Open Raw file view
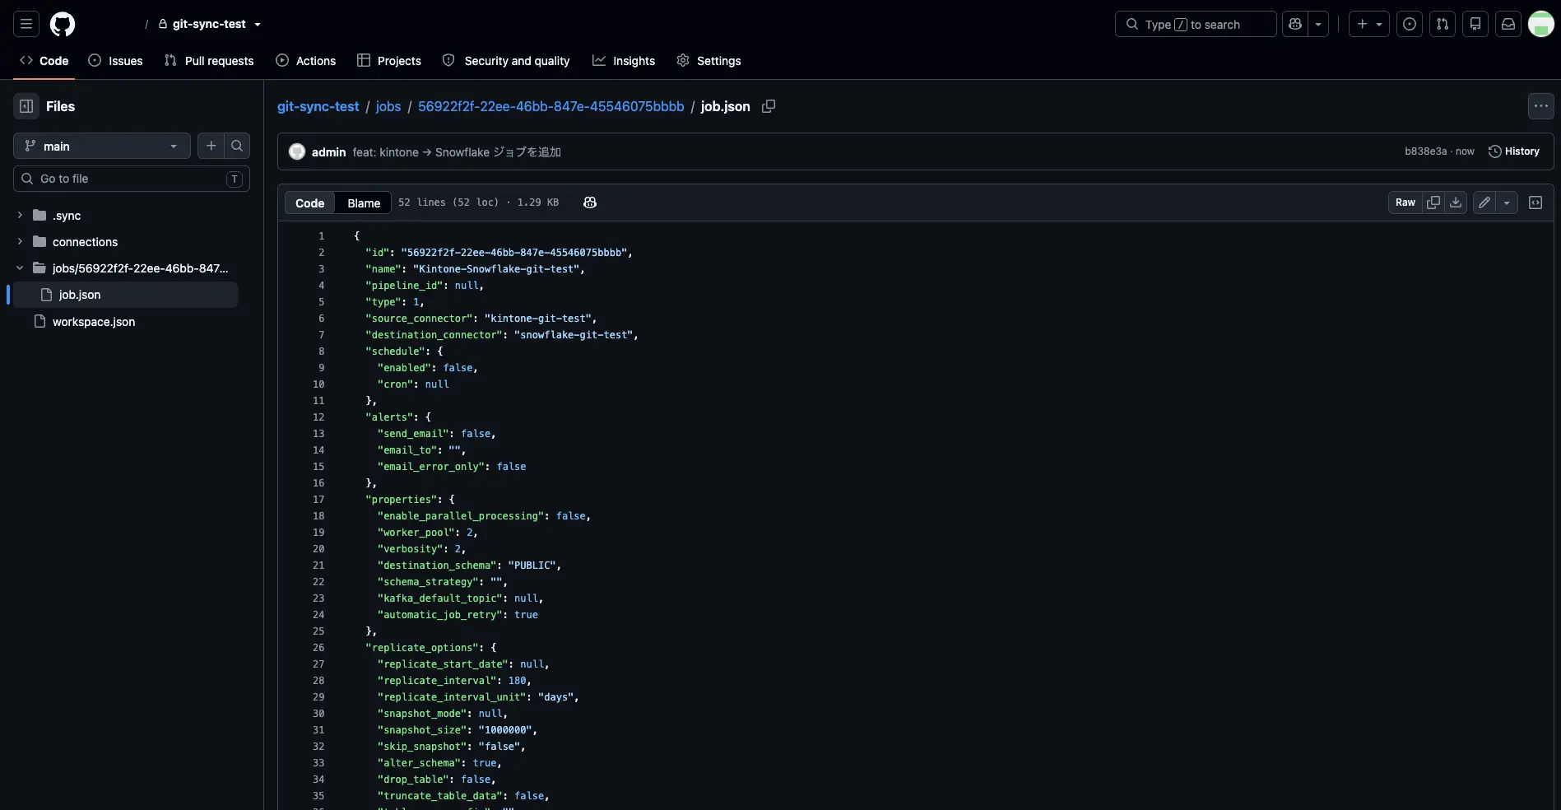Screen dimensions: 1561x810 pyautogui.click(x=1405, y=202)
